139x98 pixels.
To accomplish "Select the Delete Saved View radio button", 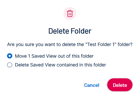I will click(10, 65).
